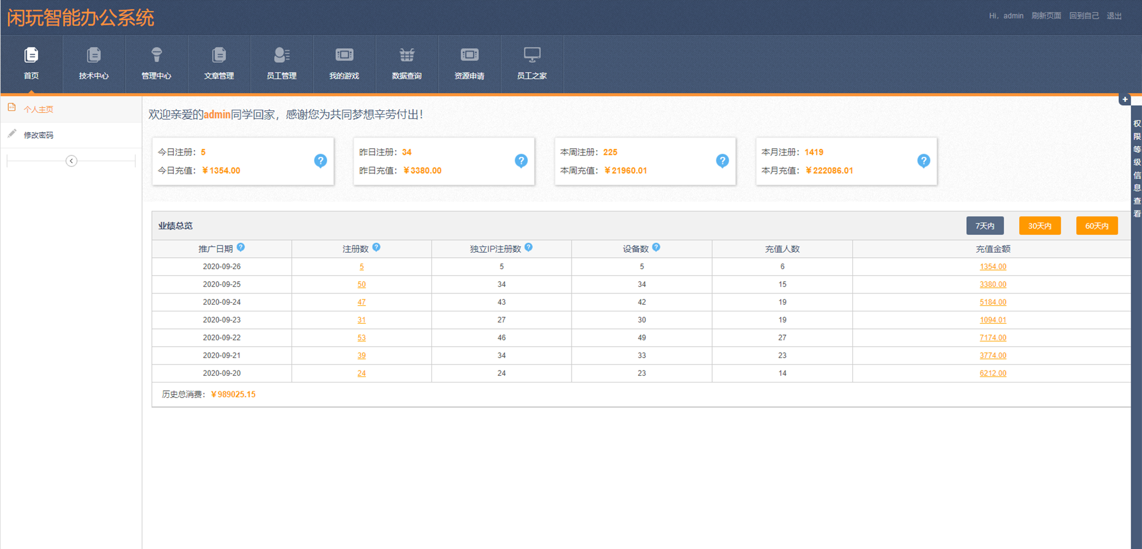Filter performance to 7天内
The width and height of the screenshot is (1142, 549).
click(985, 226)
